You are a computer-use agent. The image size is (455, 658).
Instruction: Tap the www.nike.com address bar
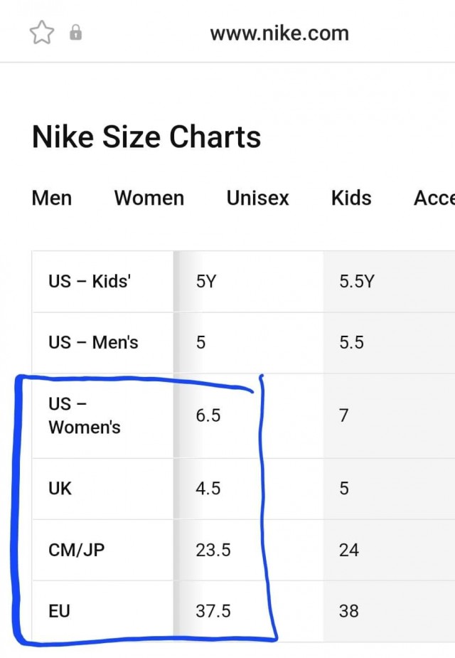pos(279,33)
